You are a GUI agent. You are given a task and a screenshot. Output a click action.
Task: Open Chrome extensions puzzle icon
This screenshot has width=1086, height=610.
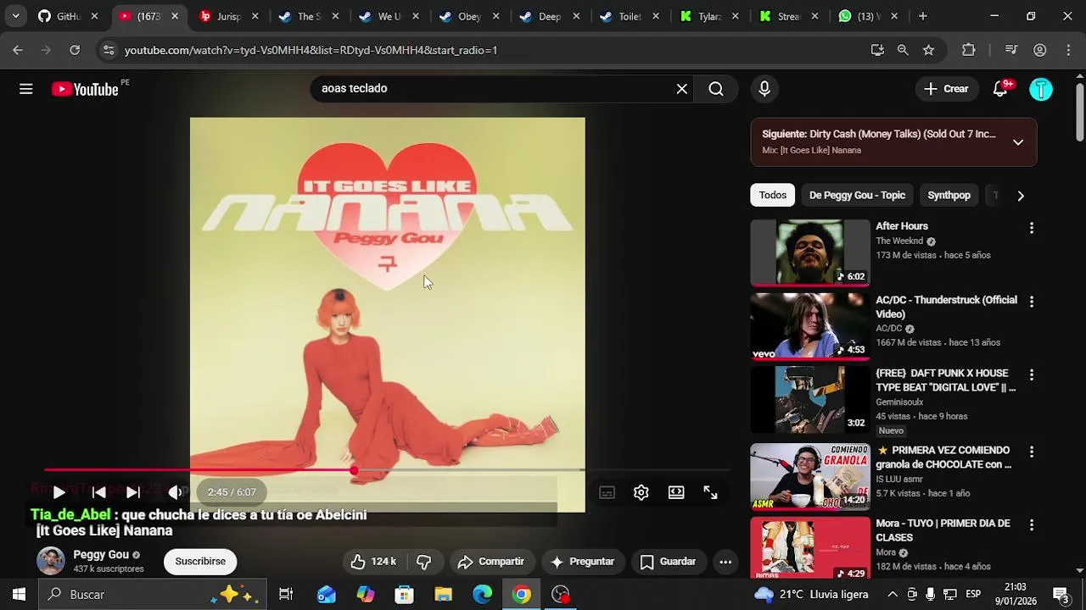tap(969, 50)
